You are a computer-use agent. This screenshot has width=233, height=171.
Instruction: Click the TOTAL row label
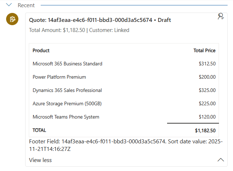pyautogui.click(x=39, y=130)
